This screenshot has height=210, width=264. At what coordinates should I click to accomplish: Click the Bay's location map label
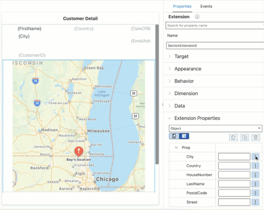[79, 159]
